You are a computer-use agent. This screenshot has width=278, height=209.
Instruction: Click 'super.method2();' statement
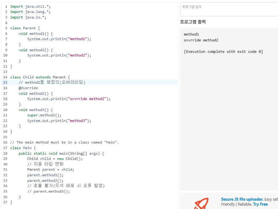(44, 115)
